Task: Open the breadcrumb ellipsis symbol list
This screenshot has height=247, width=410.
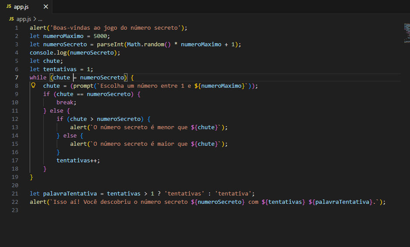Action: click(x=40, y=19)
